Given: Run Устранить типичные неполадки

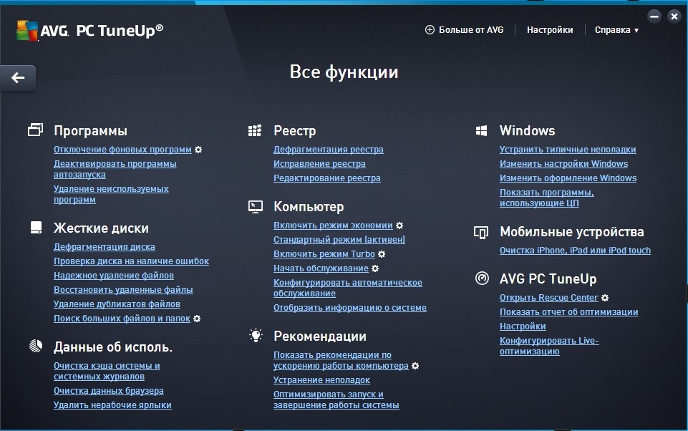Looking at the screenshot, I should tap(568, 150).
